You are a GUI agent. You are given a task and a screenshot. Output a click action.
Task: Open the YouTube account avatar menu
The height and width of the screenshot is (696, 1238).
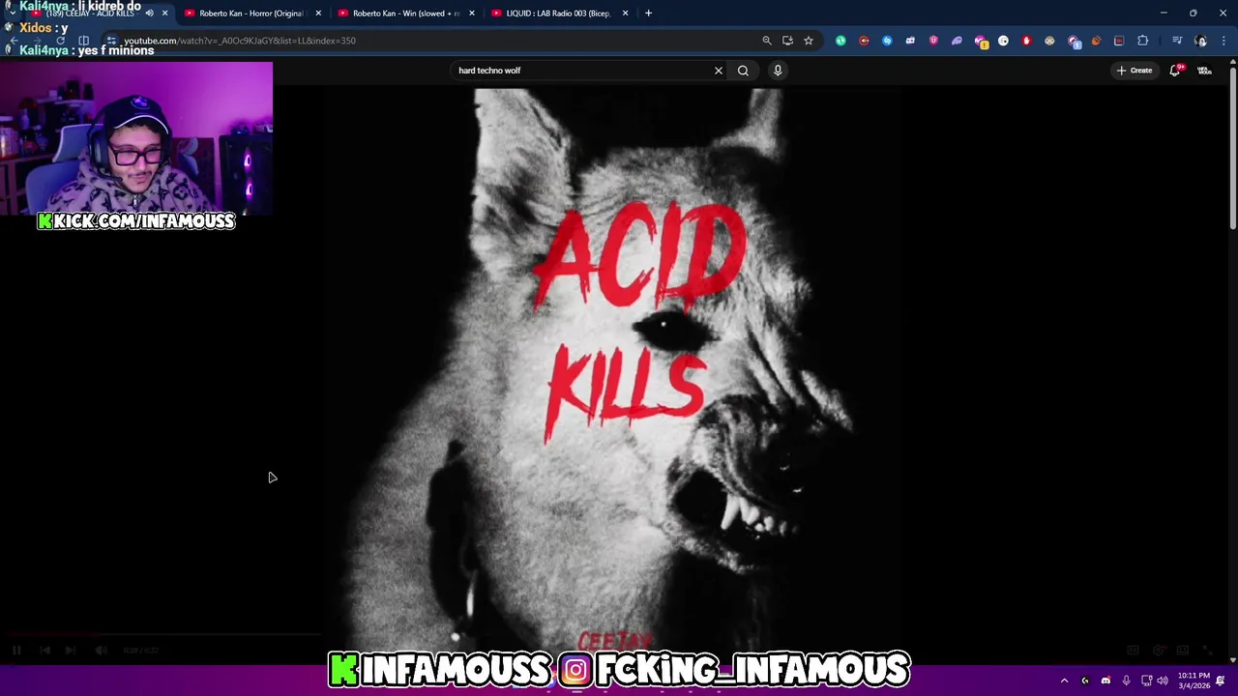[1204, 71]
